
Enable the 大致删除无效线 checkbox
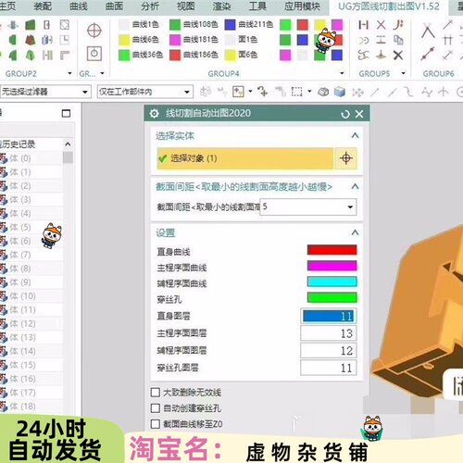click(156, 393)
